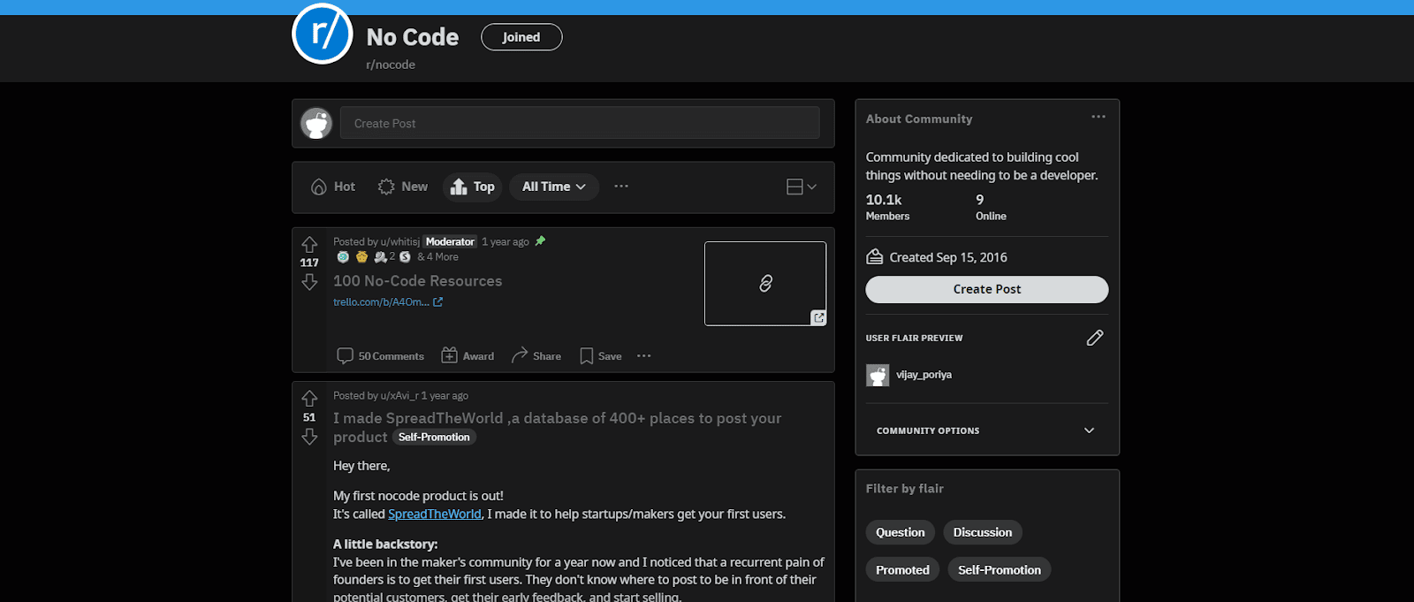Click the first award icon on whitisj post
This screenshot has width=1414, height=602.
pyautogui.click(x=343, y=257)
